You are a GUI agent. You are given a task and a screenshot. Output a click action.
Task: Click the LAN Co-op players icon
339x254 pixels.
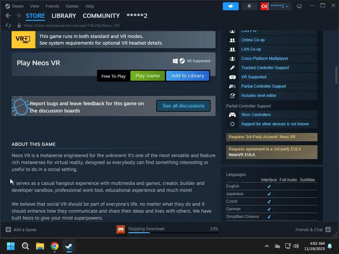232,50
